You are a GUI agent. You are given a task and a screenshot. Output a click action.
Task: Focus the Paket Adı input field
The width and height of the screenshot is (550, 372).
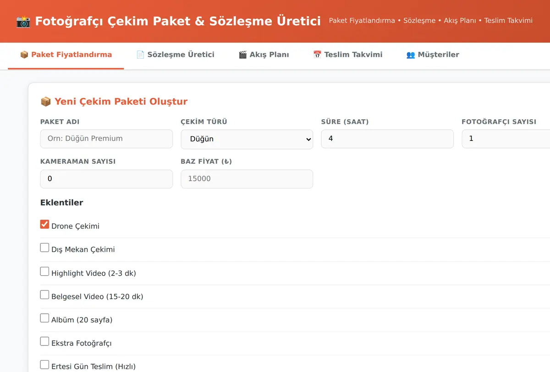tap(106, 139)
